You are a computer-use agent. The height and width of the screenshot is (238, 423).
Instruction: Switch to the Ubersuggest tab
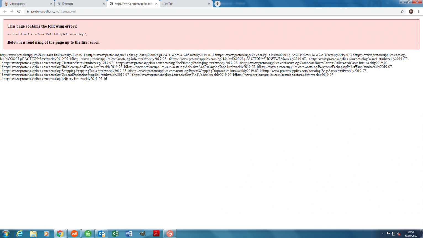coord(25,4)
